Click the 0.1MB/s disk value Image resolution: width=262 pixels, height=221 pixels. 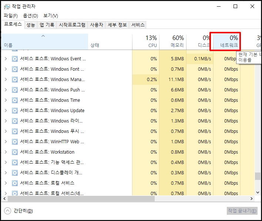202,59
